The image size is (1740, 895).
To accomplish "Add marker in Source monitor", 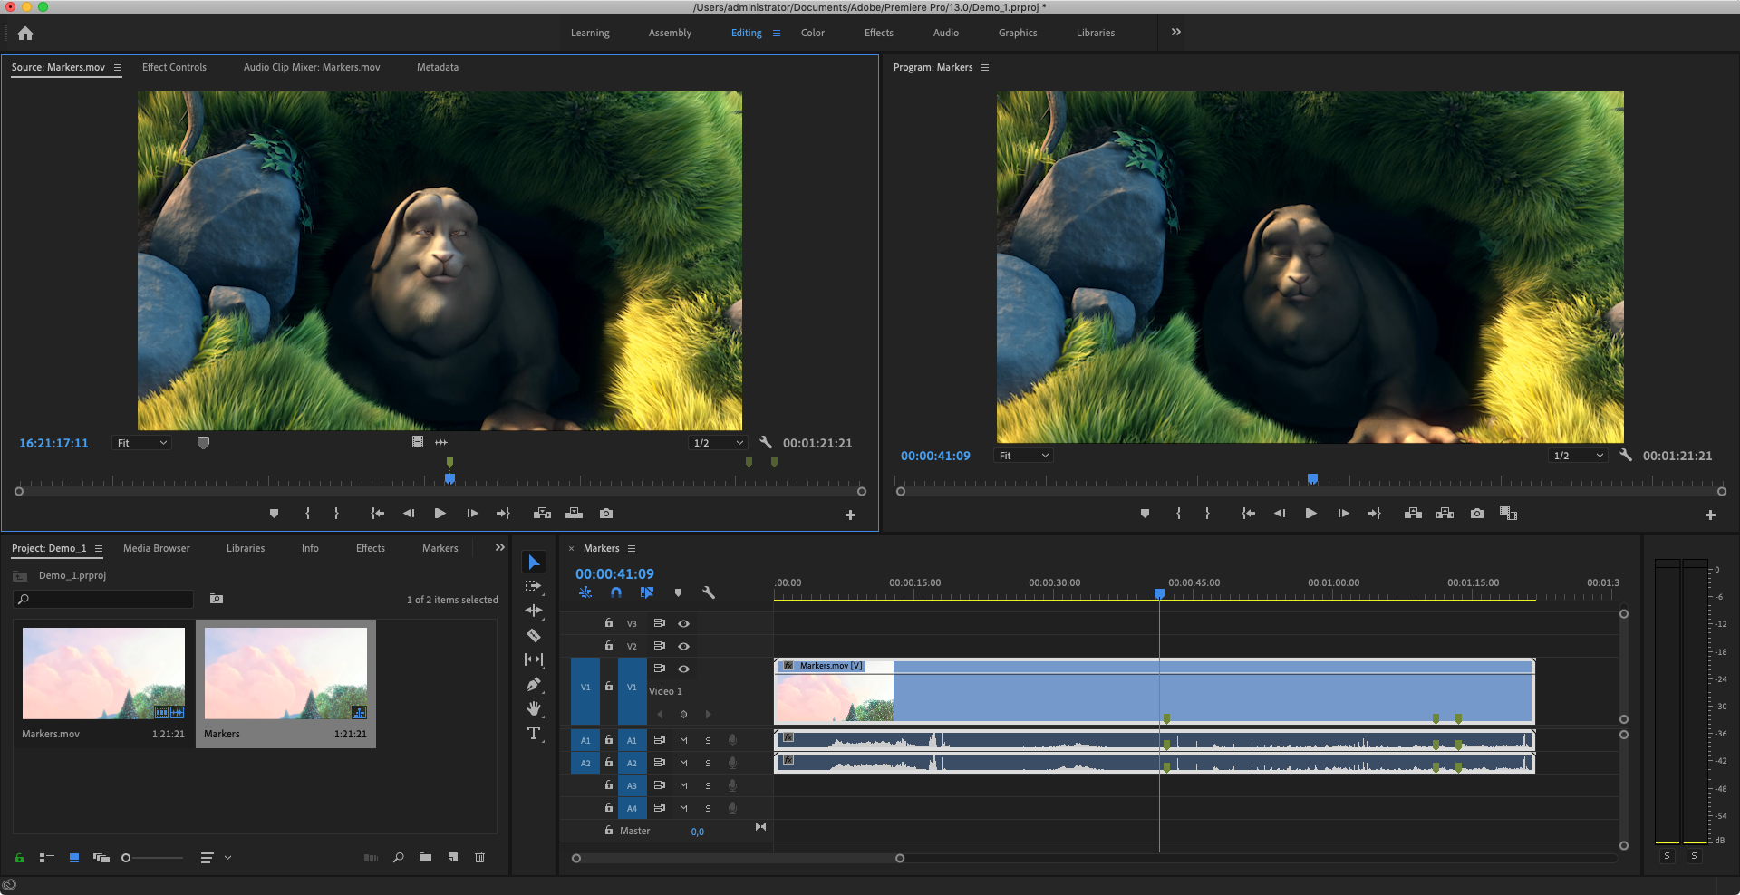I will click(x=274, y=514).
